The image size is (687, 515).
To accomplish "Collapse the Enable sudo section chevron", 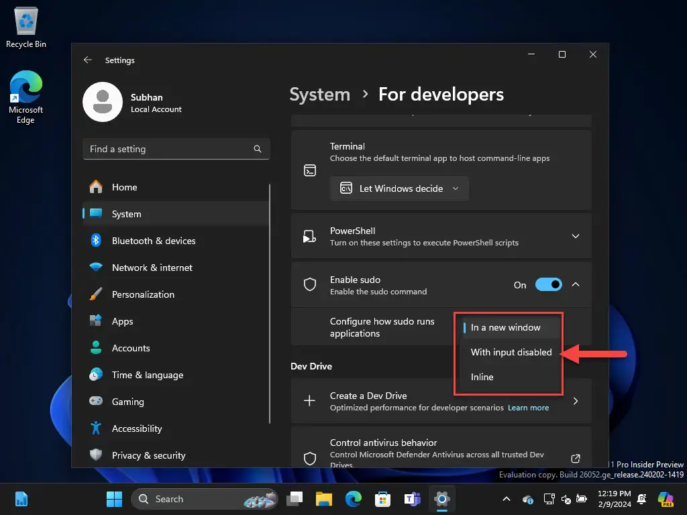I will point(575,284).
